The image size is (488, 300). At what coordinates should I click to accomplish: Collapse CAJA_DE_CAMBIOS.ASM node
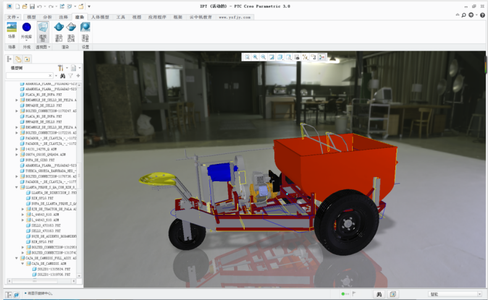tap(22, 264)
